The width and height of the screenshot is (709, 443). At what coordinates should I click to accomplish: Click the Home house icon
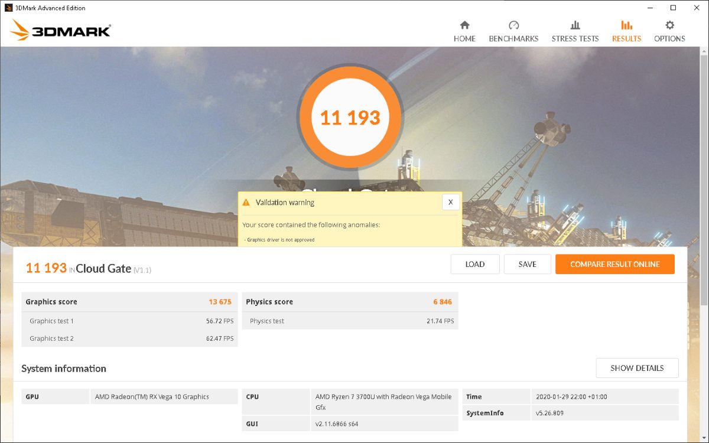pos(464,25)
